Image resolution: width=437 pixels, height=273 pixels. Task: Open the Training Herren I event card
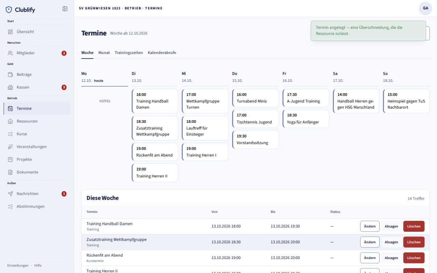[x=205, y=152]
